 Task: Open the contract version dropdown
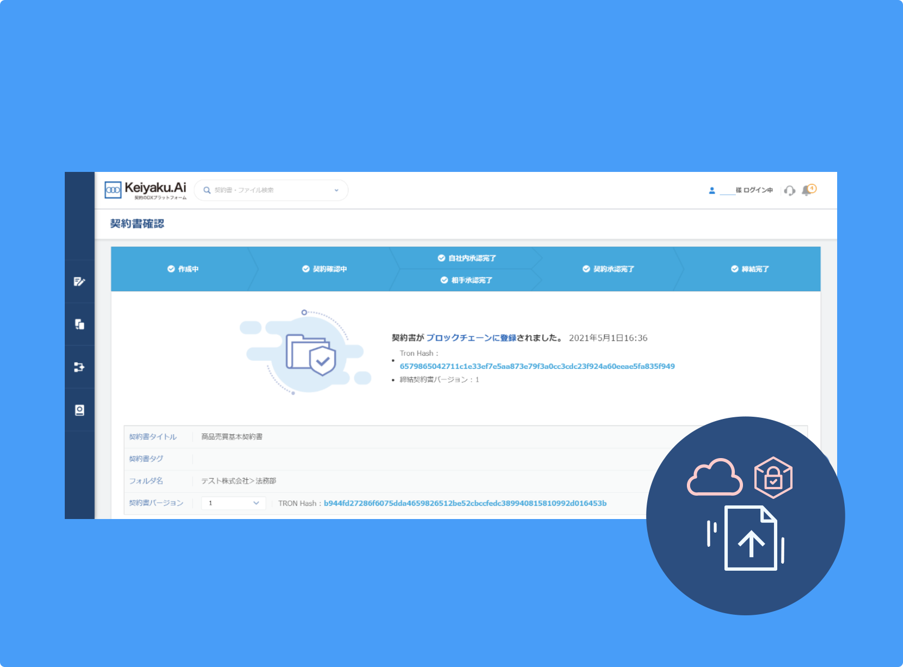[234, 503]
